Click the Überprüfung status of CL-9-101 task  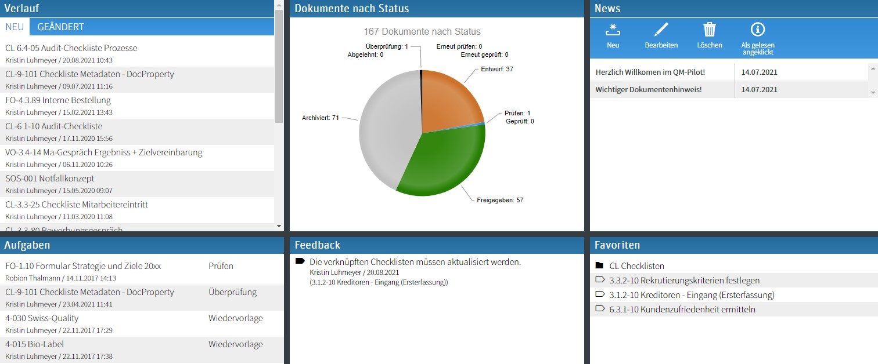[232, 292]
